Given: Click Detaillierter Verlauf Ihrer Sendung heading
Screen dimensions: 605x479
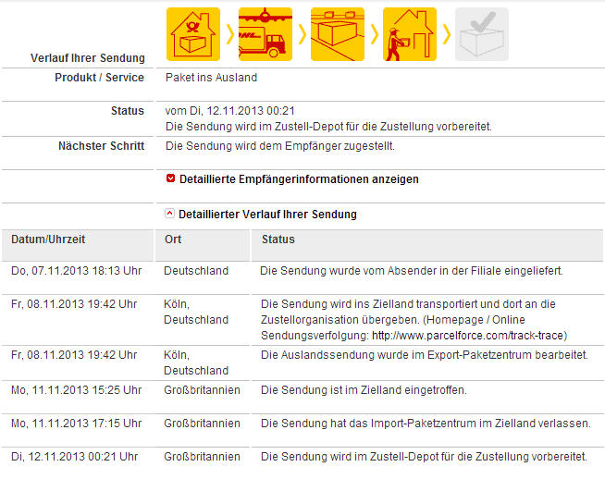Looking at the screenshot, I should click(x=267, y=215).
